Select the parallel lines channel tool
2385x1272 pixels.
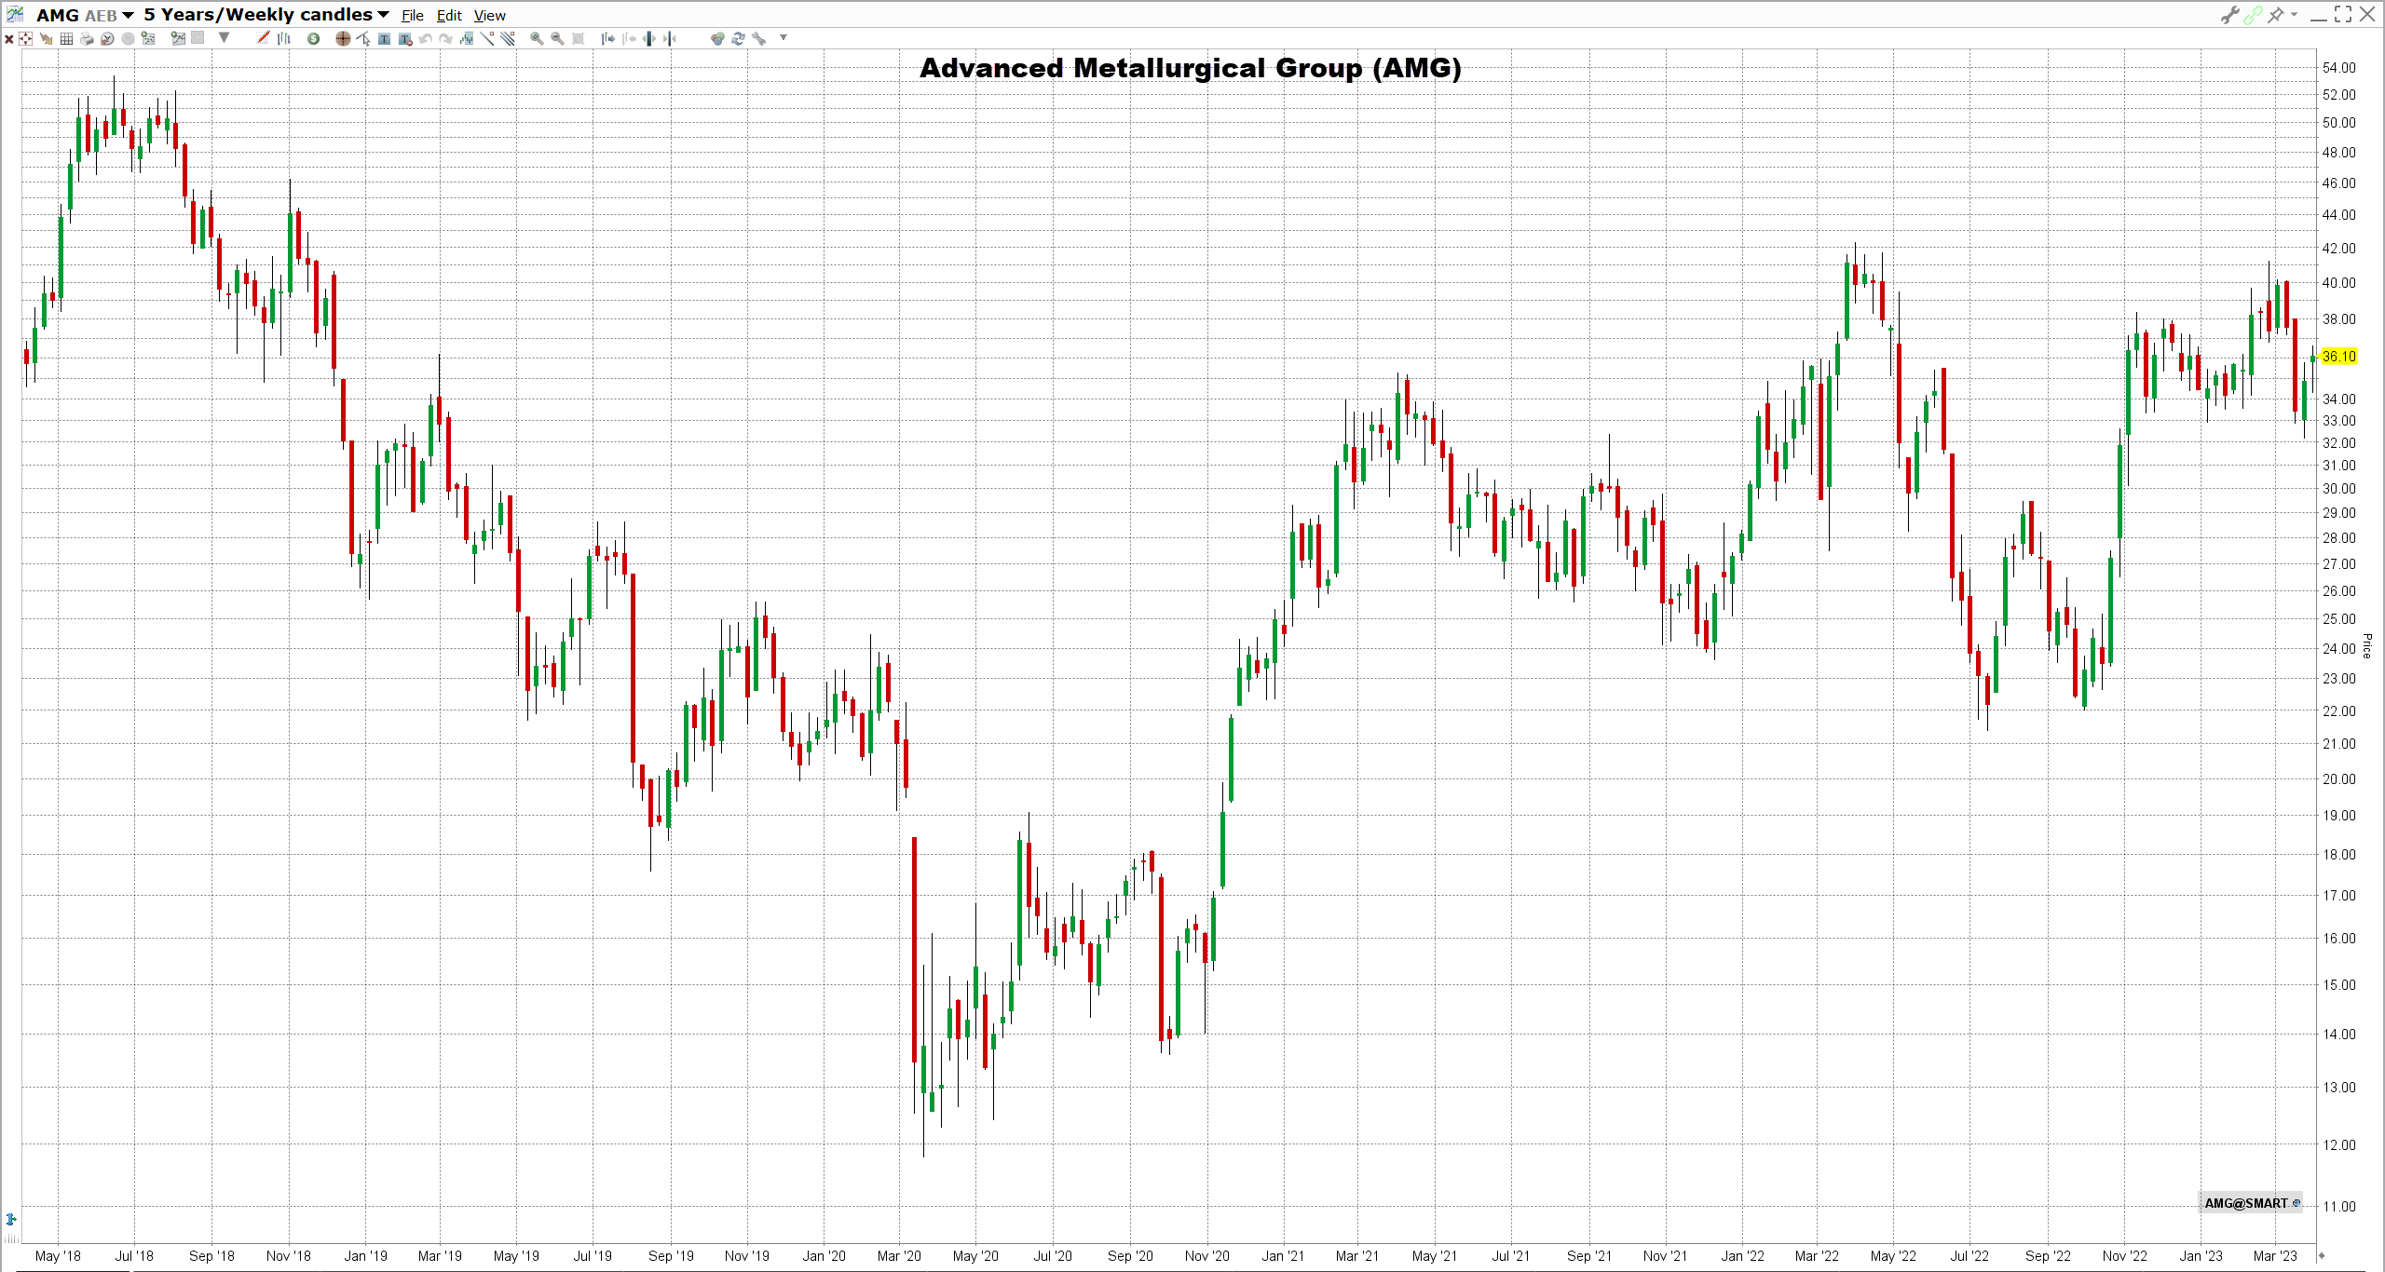(x=508, y=38)
